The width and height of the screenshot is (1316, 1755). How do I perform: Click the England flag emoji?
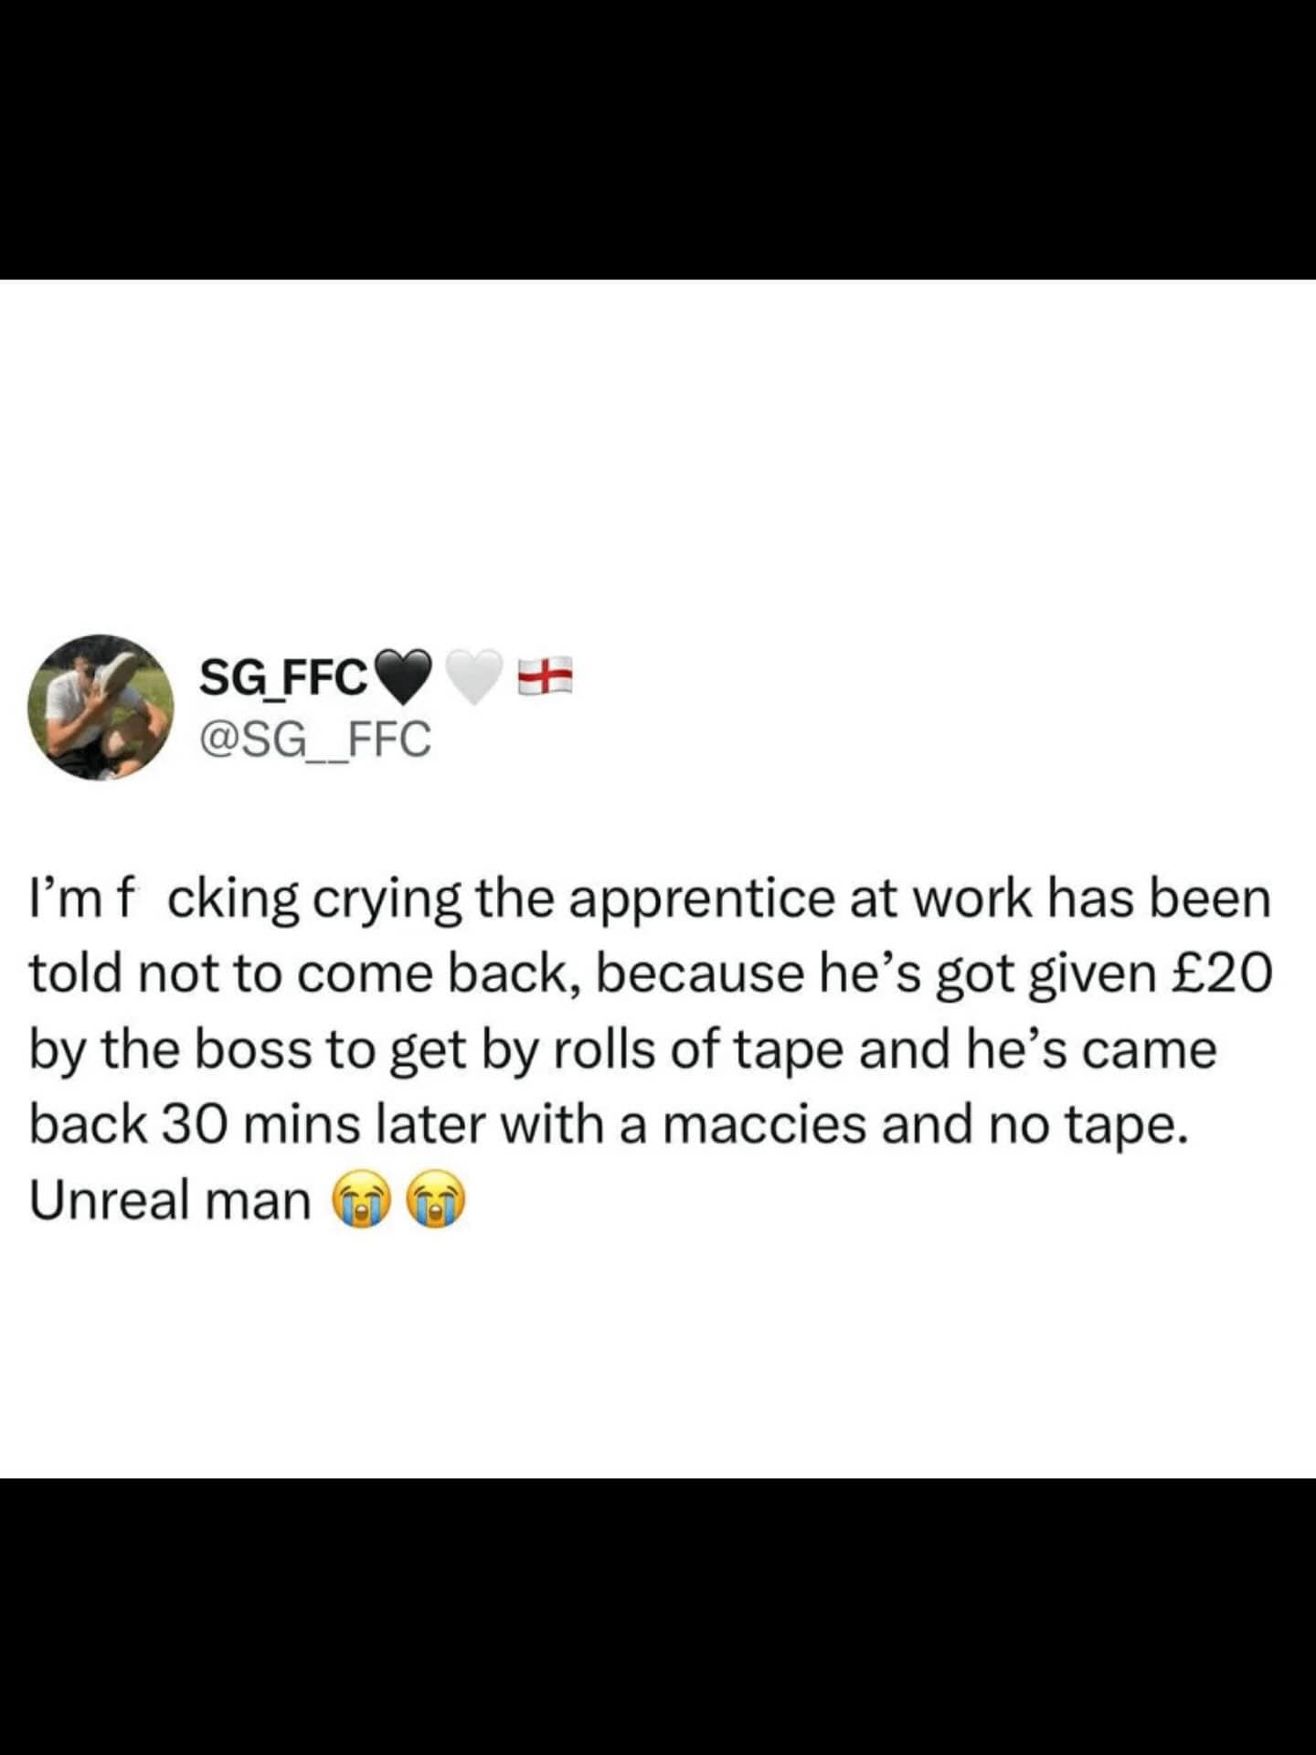coord(545,676)
